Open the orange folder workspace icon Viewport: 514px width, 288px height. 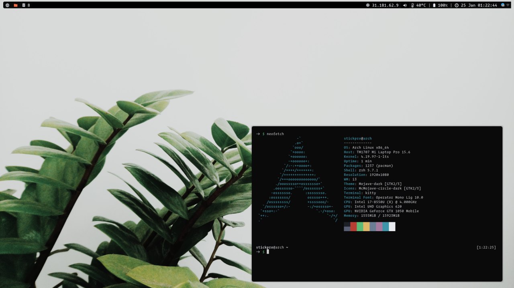pos(16,5)
